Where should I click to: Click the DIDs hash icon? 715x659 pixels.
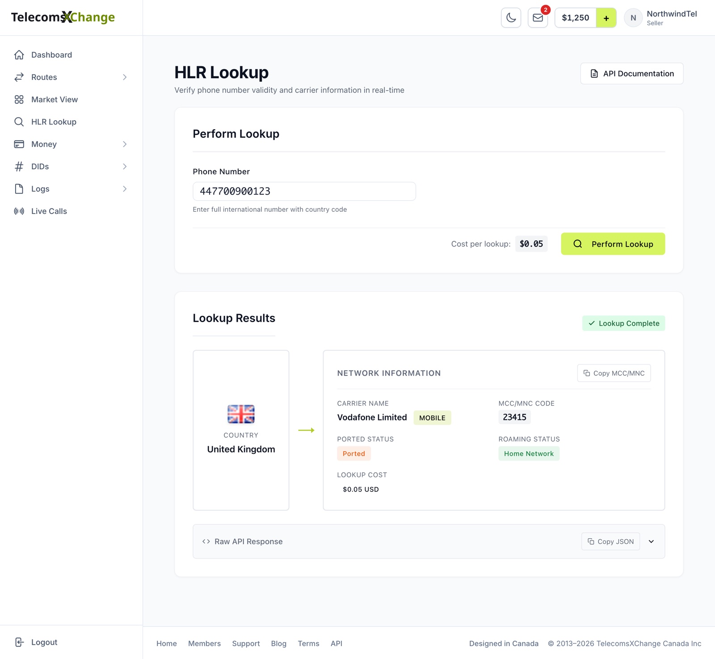[19, 167]
